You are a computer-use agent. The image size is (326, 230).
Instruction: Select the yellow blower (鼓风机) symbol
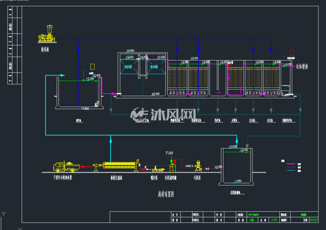pyautogui.click(x=47, y=33)
